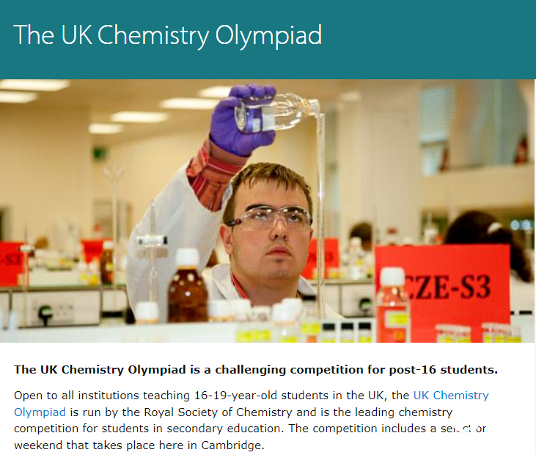Click the blue word Olympiad in paragraph
The height and width of the screenshot is (455, 536).
[x=40, y=412]
